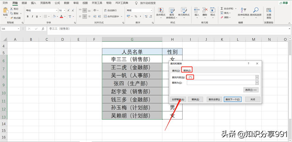The height and width of the screenshot is (142, 292).
Task: Open the 页面布局 ribbon tab
Action: [x=45, y=3]
